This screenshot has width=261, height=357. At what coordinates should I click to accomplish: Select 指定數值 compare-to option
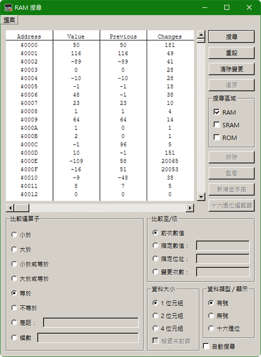click(156, 245)
